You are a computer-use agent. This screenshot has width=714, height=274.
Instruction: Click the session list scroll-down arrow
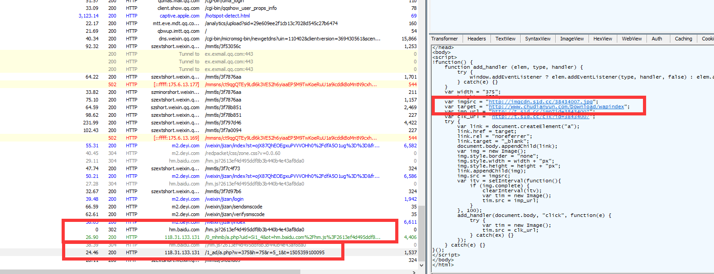421,265
